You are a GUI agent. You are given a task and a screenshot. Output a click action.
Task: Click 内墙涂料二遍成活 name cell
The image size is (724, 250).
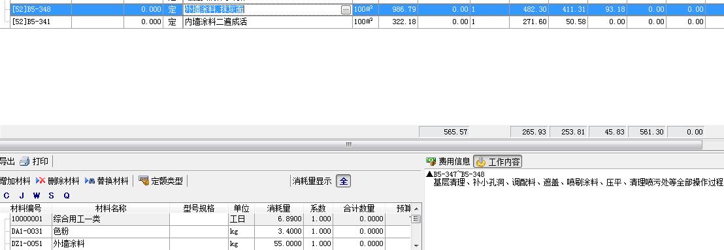coord(268,22)
